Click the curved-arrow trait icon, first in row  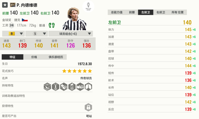coord(47,87)
